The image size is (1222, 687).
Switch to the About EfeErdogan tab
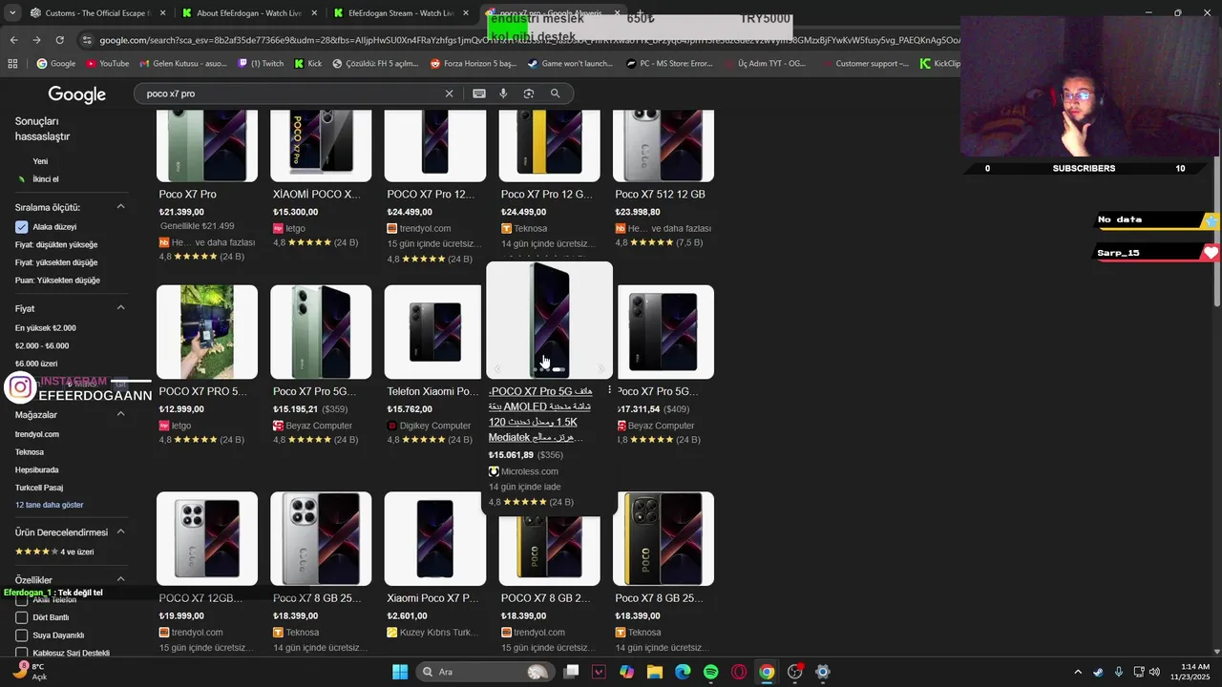[248, 13]
